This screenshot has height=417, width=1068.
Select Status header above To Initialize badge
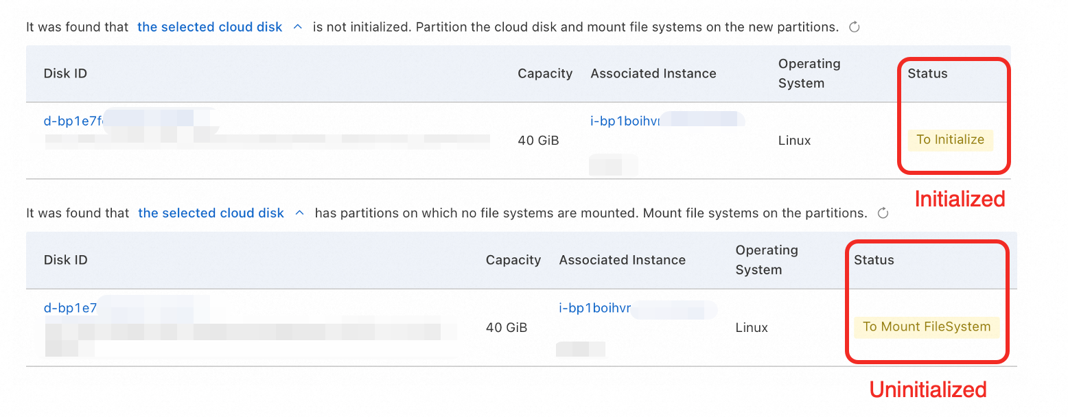click(927, 73)
